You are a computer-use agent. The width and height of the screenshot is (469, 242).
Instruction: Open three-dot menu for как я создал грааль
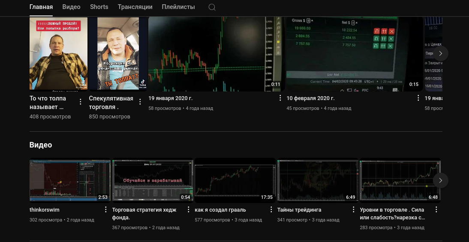point(271,210)
